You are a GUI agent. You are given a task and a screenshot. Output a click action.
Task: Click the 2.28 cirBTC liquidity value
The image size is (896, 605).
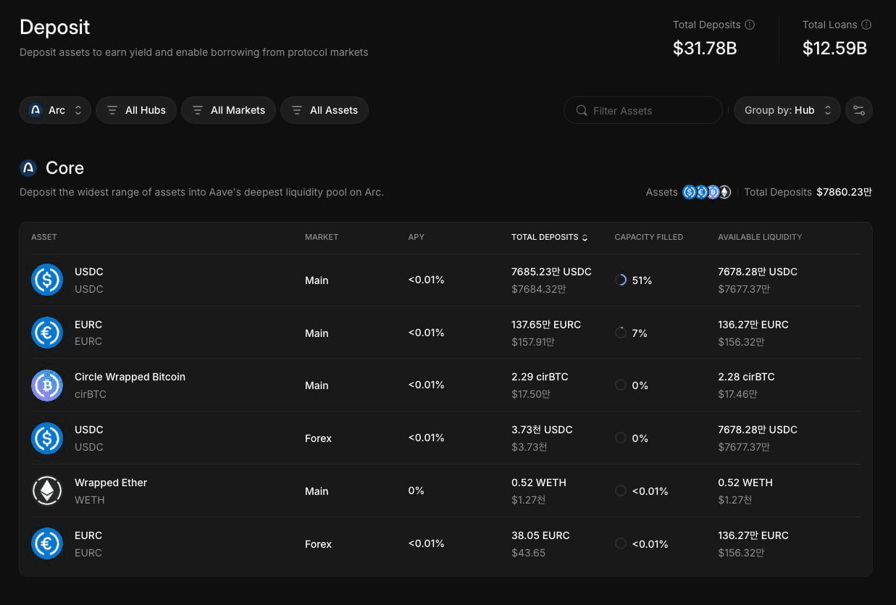pyautogui.click(x=746, y=377)
